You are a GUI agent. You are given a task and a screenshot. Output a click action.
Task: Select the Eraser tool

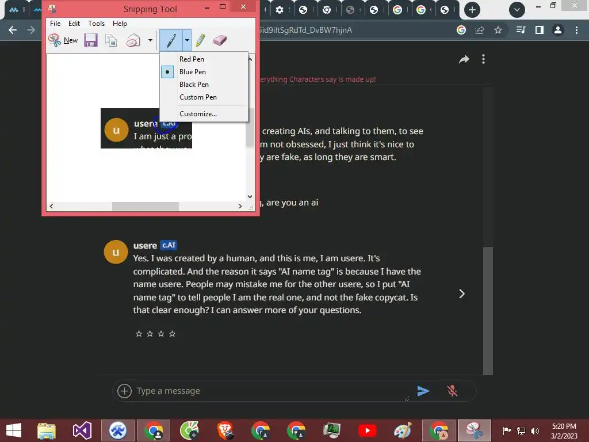220,40
